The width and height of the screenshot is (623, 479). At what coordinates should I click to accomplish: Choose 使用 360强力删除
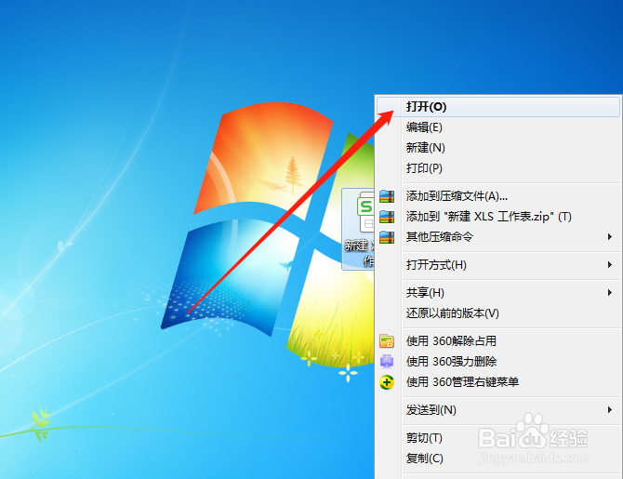point(497,361)
